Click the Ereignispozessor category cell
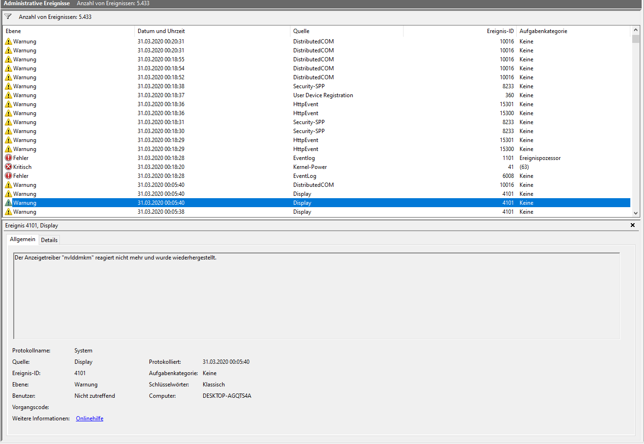Viewport: 644px width, 444px height. [540, 158]
